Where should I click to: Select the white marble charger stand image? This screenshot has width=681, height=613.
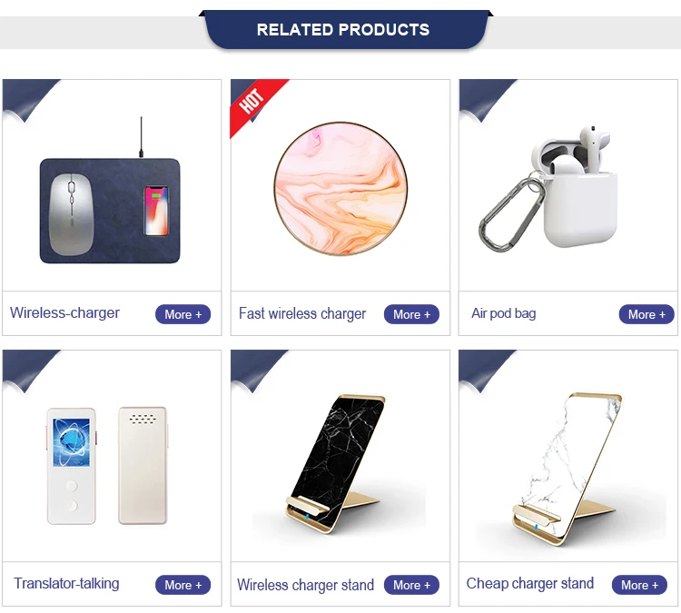click(567, 468)
